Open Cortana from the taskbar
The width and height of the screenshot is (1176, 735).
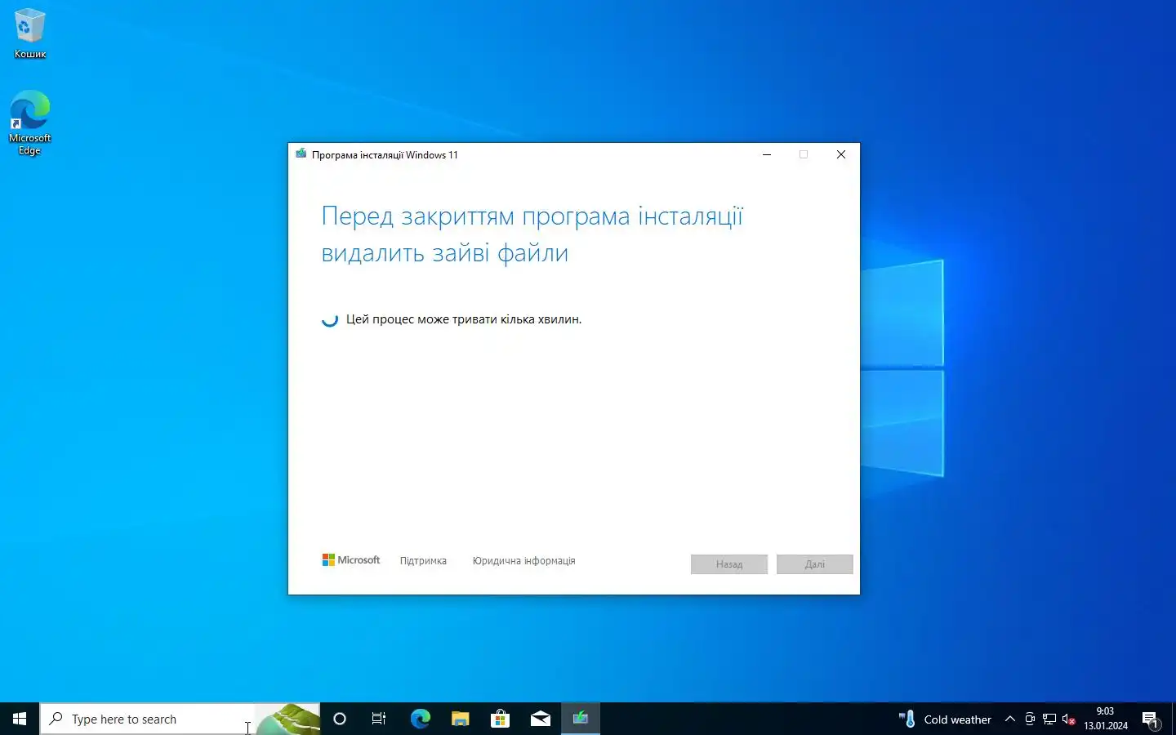tap(340, 719)
